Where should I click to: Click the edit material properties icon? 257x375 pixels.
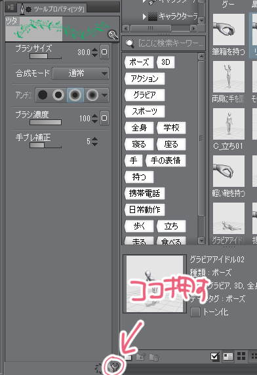tap(140, 357)
